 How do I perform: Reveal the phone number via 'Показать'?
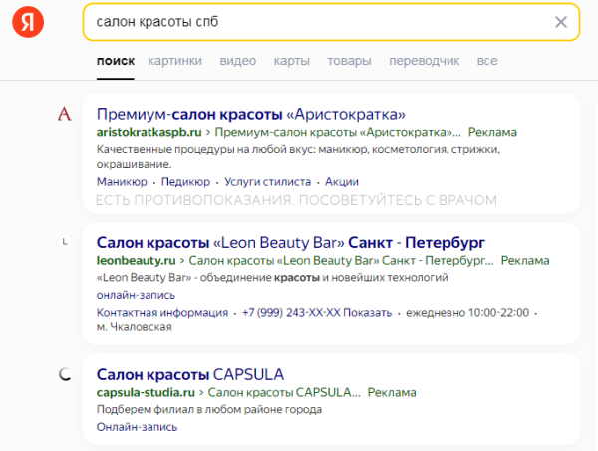(x=367, y=312)
